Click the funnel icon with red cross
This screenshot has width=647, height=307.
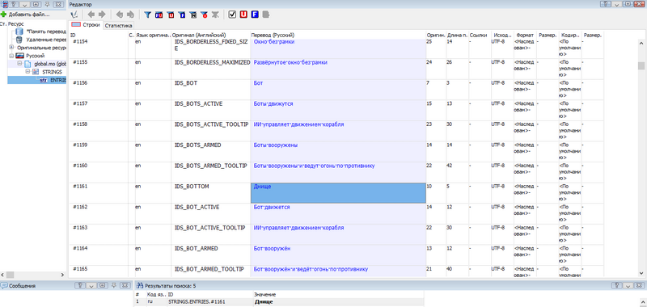(x=204, y=15)
